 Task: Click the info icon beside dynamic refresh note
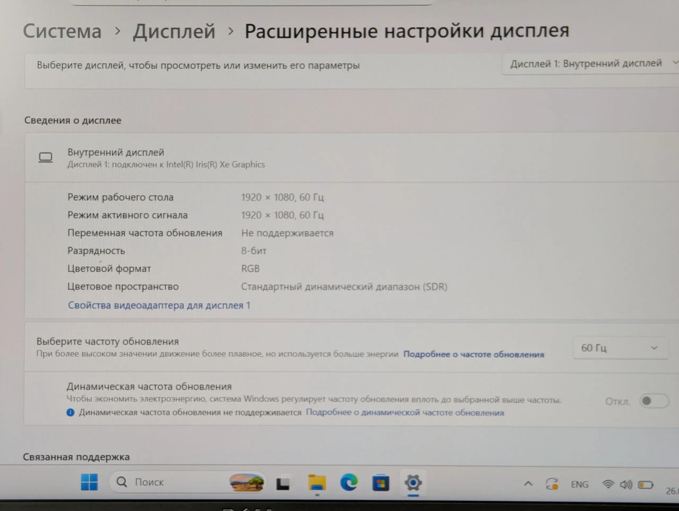[x=71, y=412]
